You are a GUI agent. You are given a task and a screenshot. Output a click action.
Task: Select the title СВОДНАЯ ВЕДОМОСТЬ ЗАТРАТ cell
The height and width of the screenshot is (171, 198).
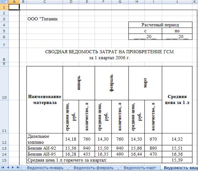click(x=109, y=55)
